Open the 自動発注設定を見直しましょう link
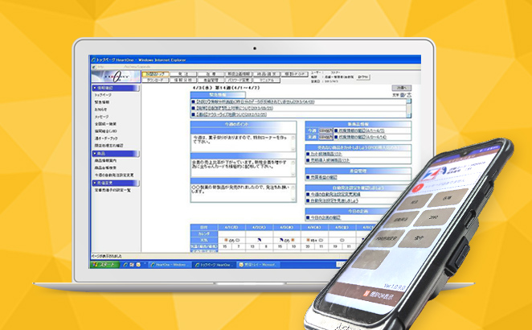Image resolution: width=532 pixels, height=330 pixels. click(x=334, y=200)
